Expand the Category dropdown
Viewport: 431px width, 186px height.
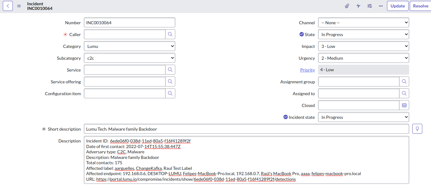(129, 46)
